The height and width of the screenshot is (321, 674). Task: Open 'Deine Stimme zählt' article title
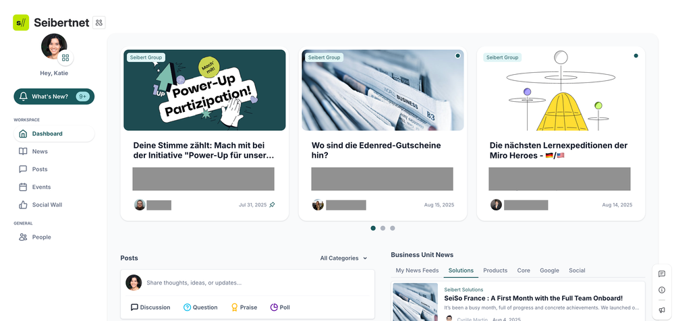(203, 150)
